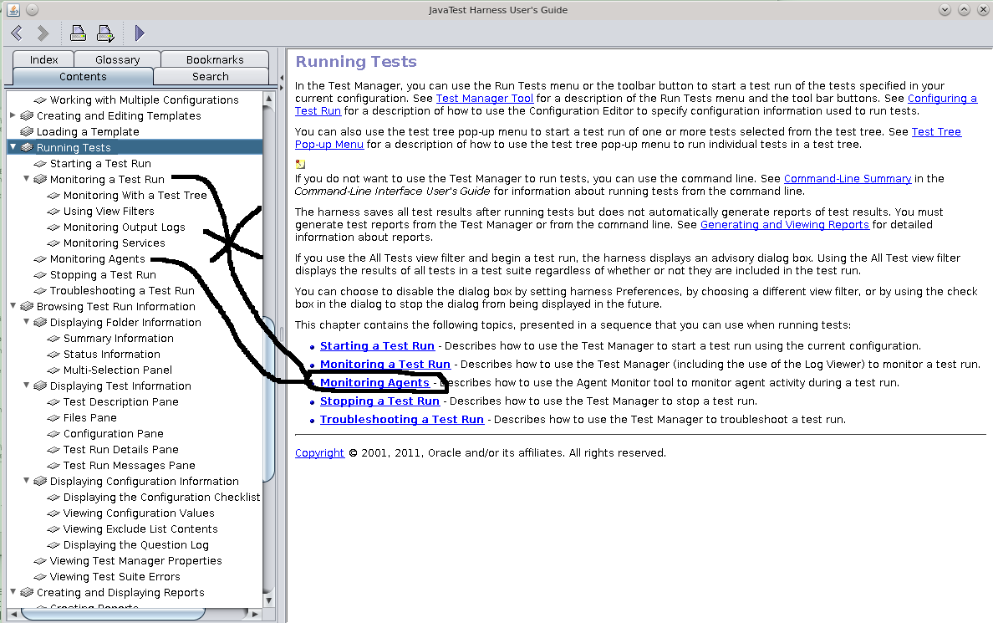Collapse the Monitoring a Test Run node
993x623 pixels.
pyautogui.click(x=26, y=179)
